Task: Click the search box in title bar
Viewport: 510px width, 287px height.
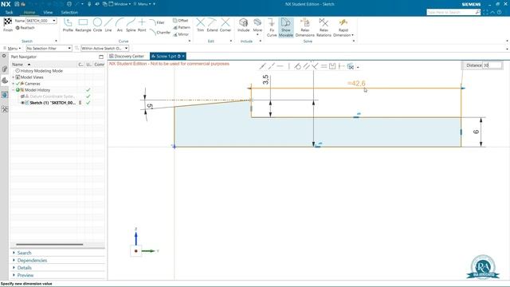Action: coord(451,12)
